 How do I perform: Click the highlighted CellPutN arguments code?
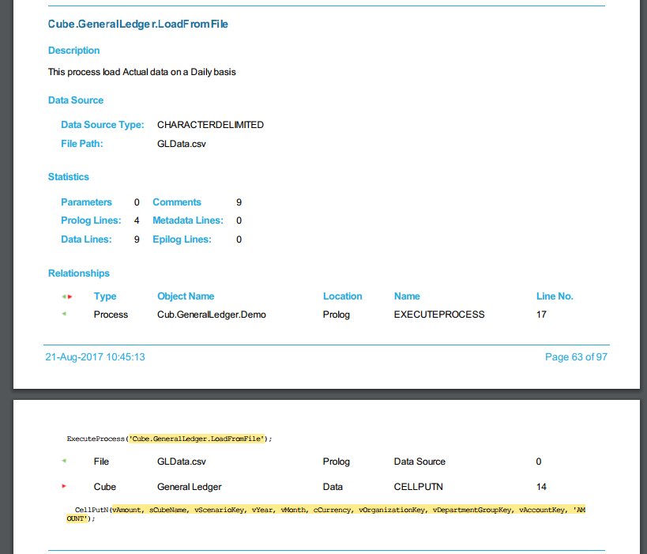348,511
